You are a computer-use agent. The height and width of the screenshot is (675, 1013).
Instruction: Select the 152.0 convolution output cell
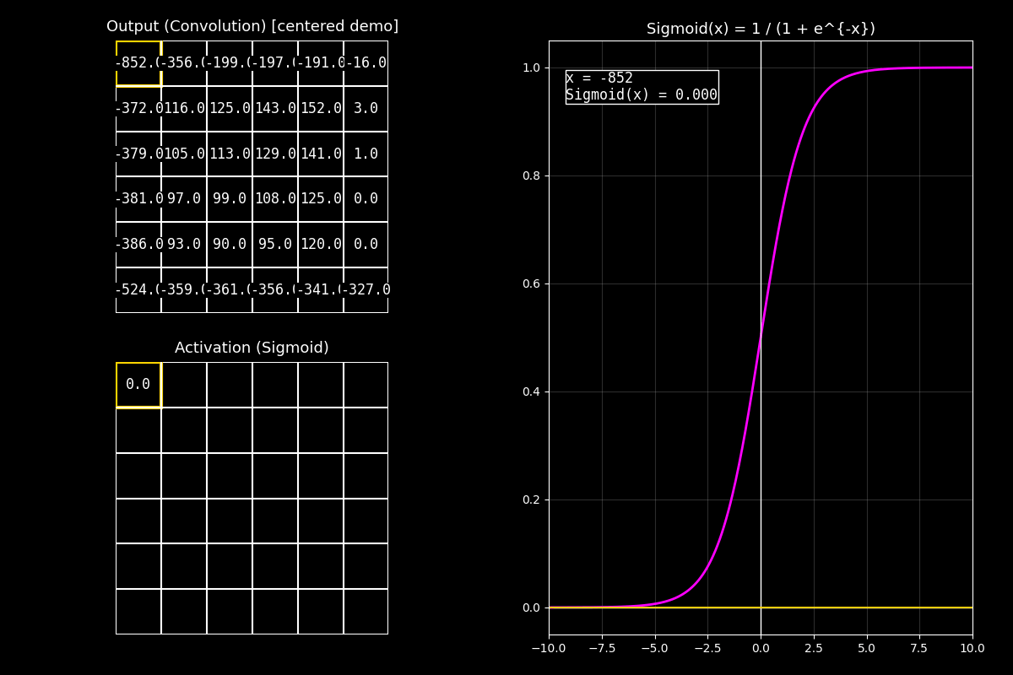click(x=321, y=109)
